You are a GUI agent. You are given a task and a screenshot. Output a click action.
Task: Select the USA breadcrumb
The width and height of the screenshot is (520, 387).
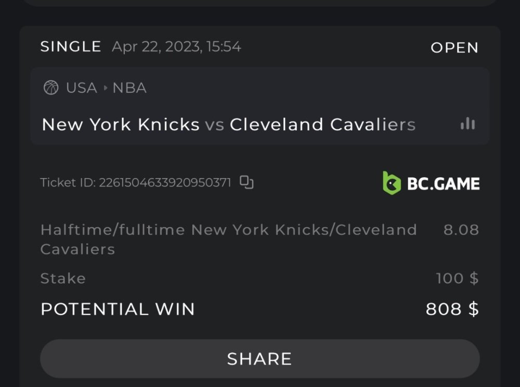(x=82, y=88)
